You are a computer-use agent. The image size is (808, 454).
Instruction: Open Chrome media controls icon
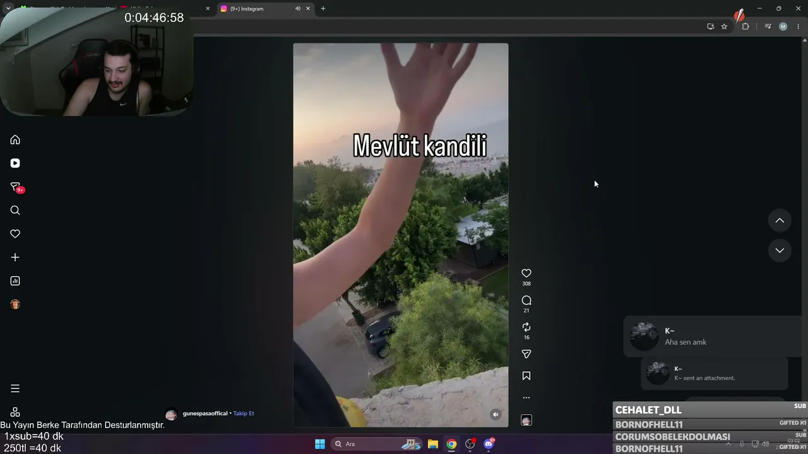[x=768, y=26]
